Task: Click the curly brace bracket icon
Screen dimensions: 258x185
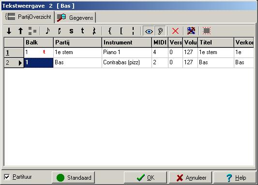Action: pyautogui.click(x=110, y=31)
